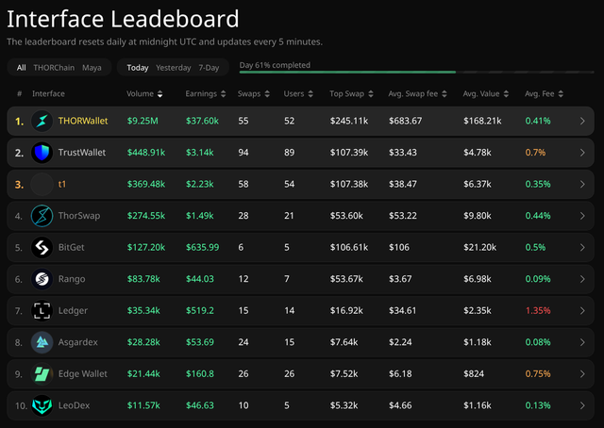Screen dimensions: 604x428
Task: Click the Interface column header
Action: 48,94
